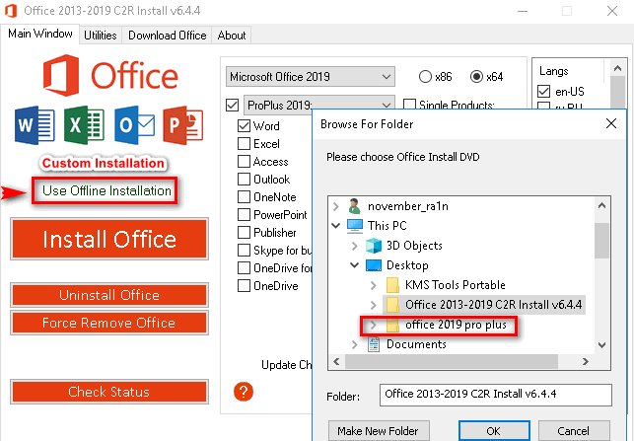The image size is (634, 441).
Task: Click the Office icon in the title bar
Action: pos(11,11)
